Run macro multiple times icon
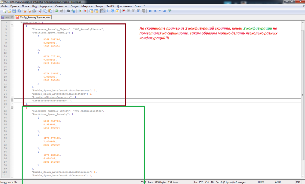The height and width of the screenshot is (184, 305). click(138, 11)
